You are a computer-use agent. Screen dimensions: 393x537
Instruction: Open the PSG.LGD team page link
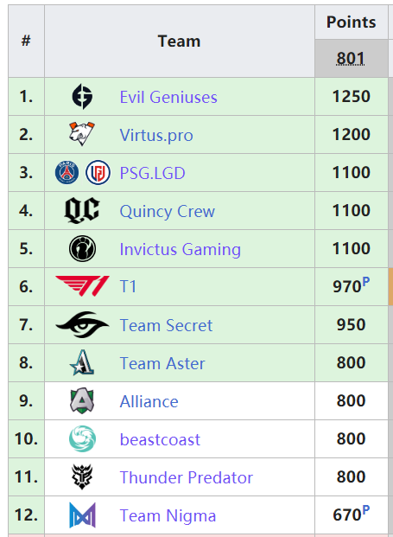point(153,173)
